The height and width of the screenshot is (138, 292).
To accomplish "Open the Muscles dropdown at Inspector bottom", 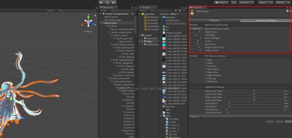I will coord(195,117).
